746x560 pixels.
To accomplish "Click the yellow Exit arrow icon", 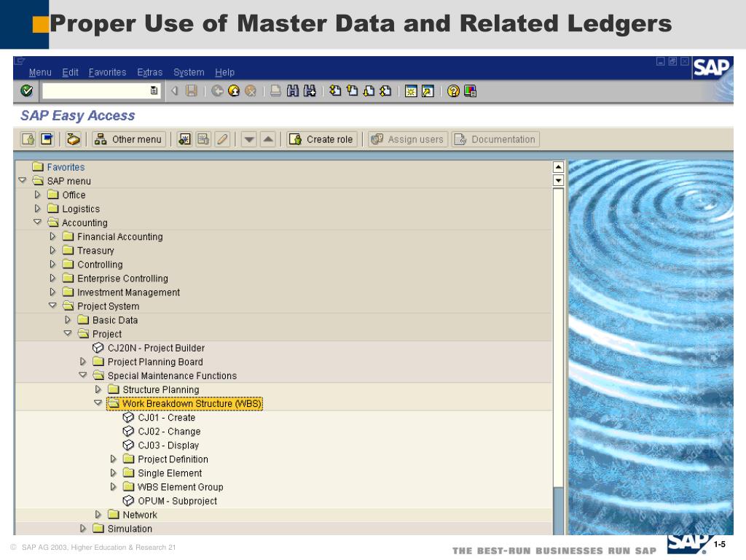I will click(234, 90).
